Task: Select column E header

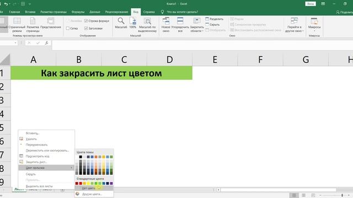Action: coord(215,60)
